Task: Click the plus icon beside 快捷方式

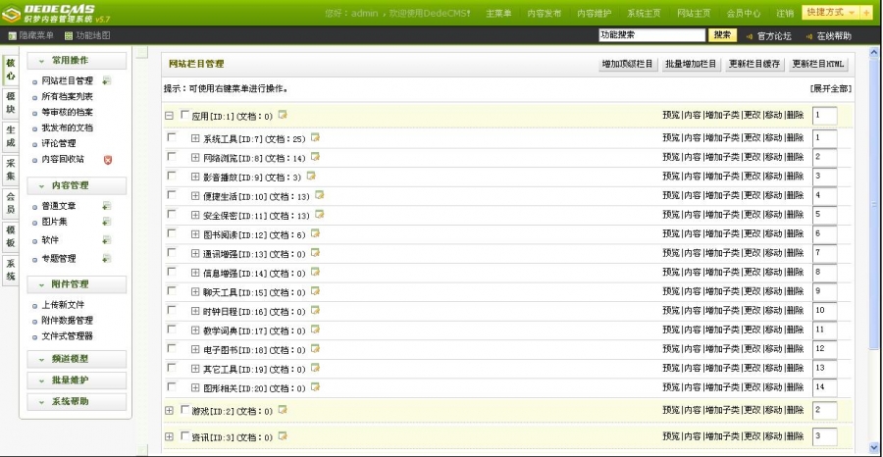Action: [866, 13]
